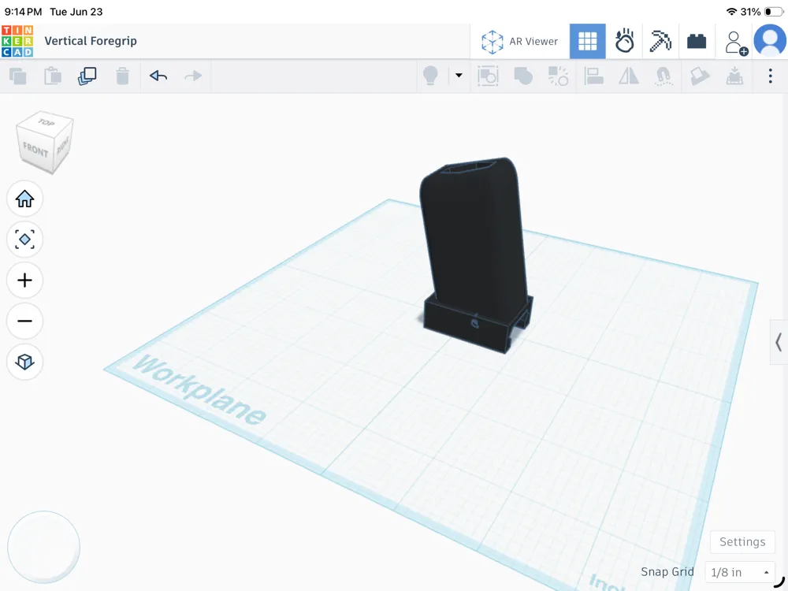Click the Vertical Foregrip design title

click(x=91, y=41)
